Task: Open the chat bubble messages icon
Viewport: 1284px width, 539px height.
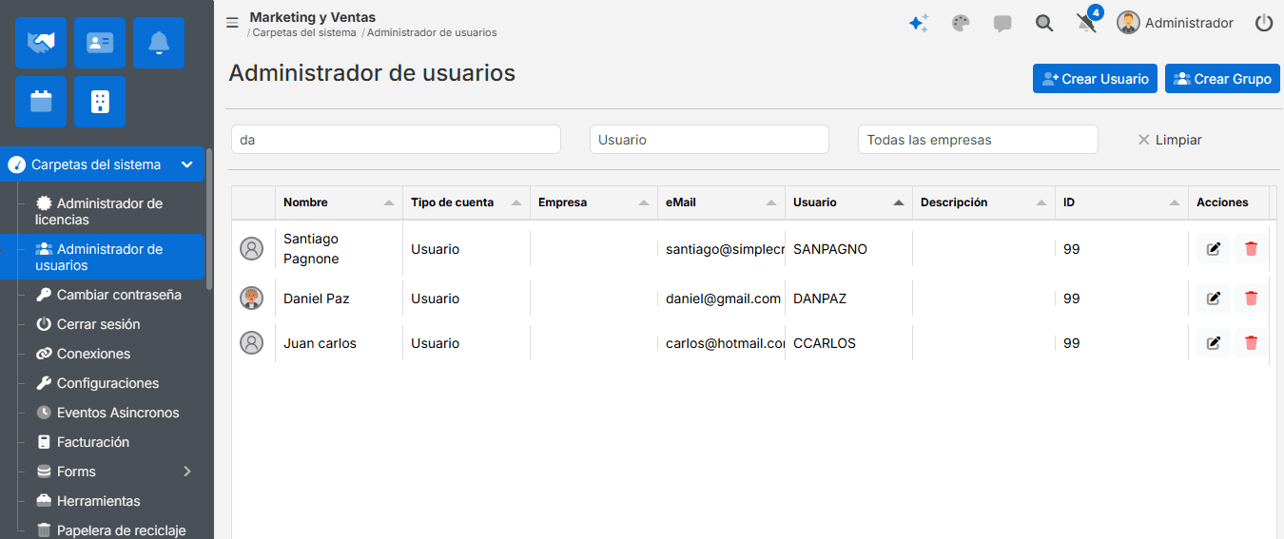Action: point(1002,24)
